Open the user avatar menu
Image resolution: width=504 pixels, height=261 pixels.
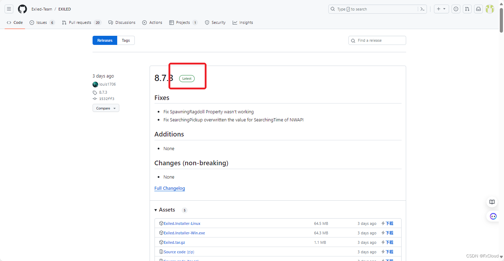490,9
